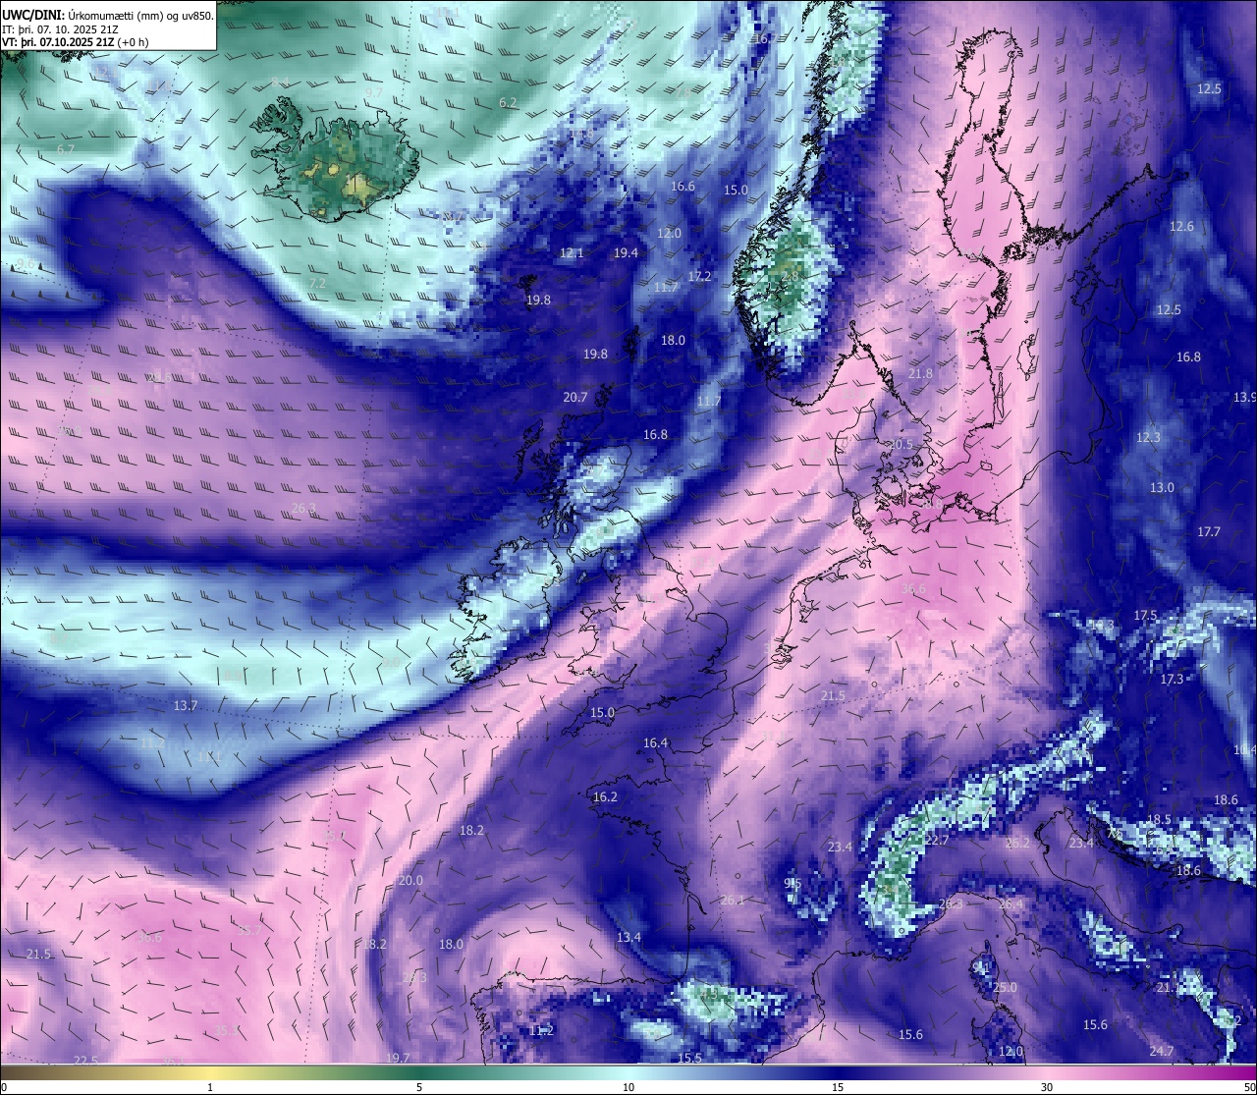The width and height of the screenshot is (1257, 1095).
Task: Click the map value '6.7'
Action: pyautogui.click(x=66, y=149)
